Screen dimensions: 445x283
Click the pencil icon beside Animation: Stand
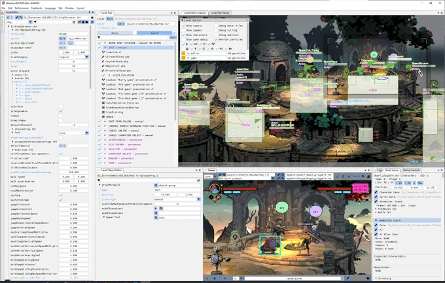click(x=376, y=201)
